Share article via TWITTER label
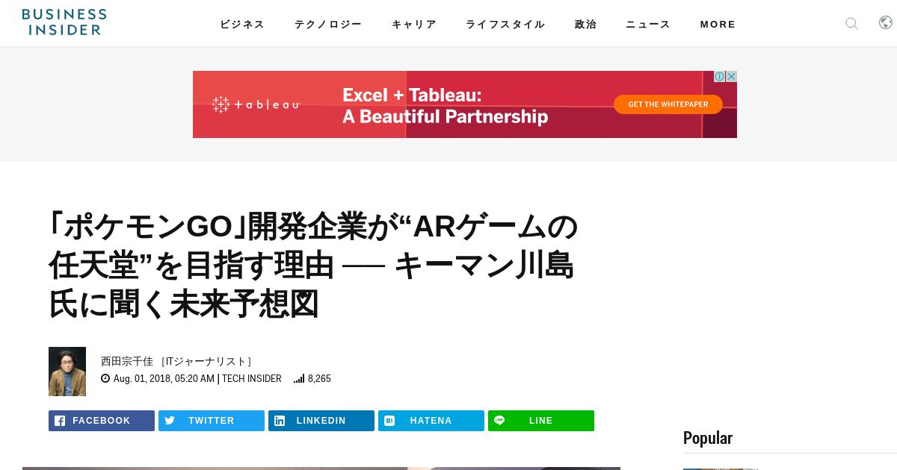Image resolution: width=897 pixels, height=470 pixels. tap(212, 421)
